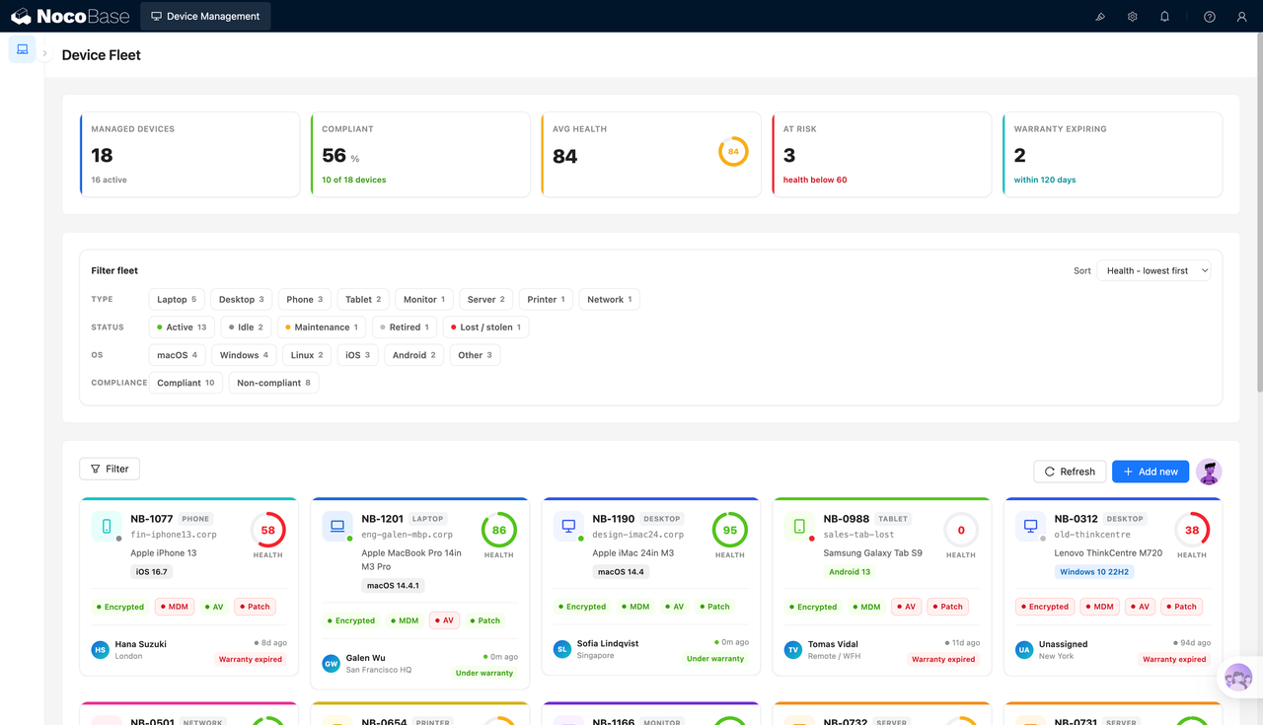Click the AV badge on NB-1201 card
Image resolution: width=1263 pixels, height=725 pixels.
(x=444, y=620)
